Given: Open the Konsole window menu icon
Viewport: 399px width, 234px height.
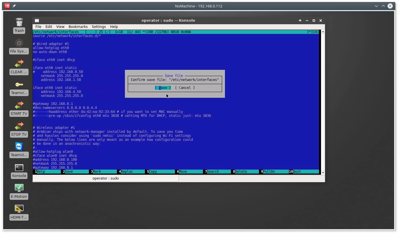Looking at the screenshot, I should coord(37,21).
